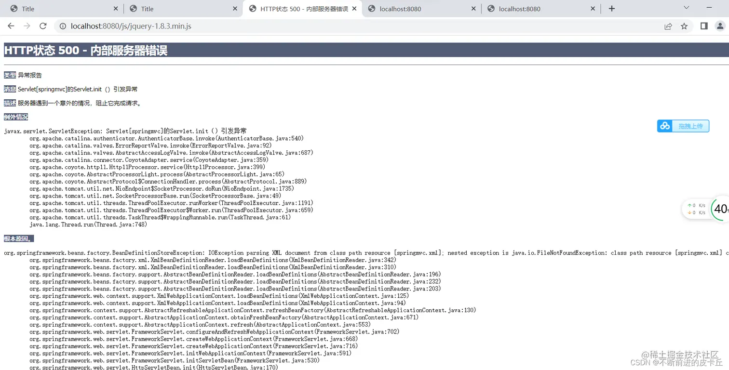Viewport: 729px width, 370px height.
Task: Click the 拖拽上传 cloud upload button
Action: click(683, 126)
